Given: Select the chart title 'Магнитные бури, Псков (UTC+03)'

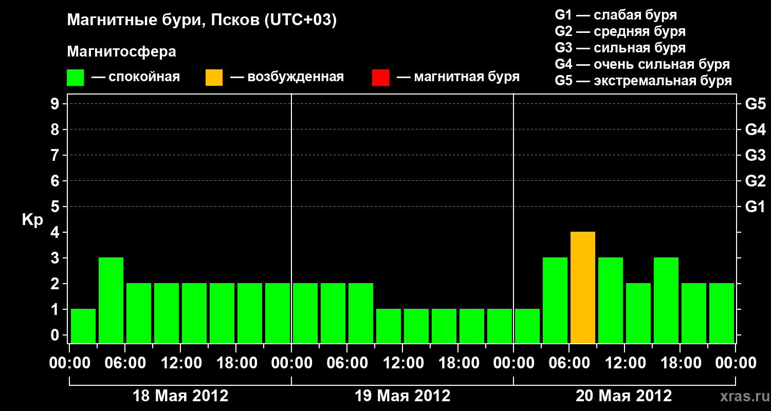Looking at the screenshot, I should tap(202, 21).
